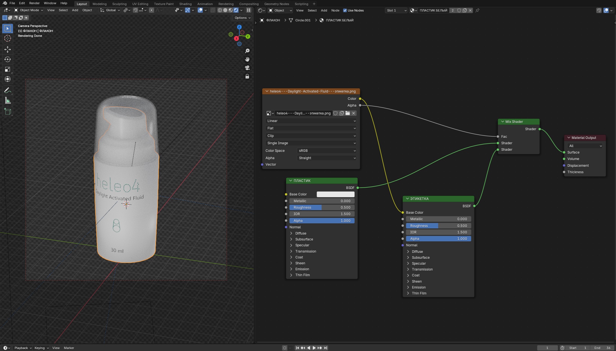Adjust ПЛАСТИК node Roughness slider

coord(322,207)
